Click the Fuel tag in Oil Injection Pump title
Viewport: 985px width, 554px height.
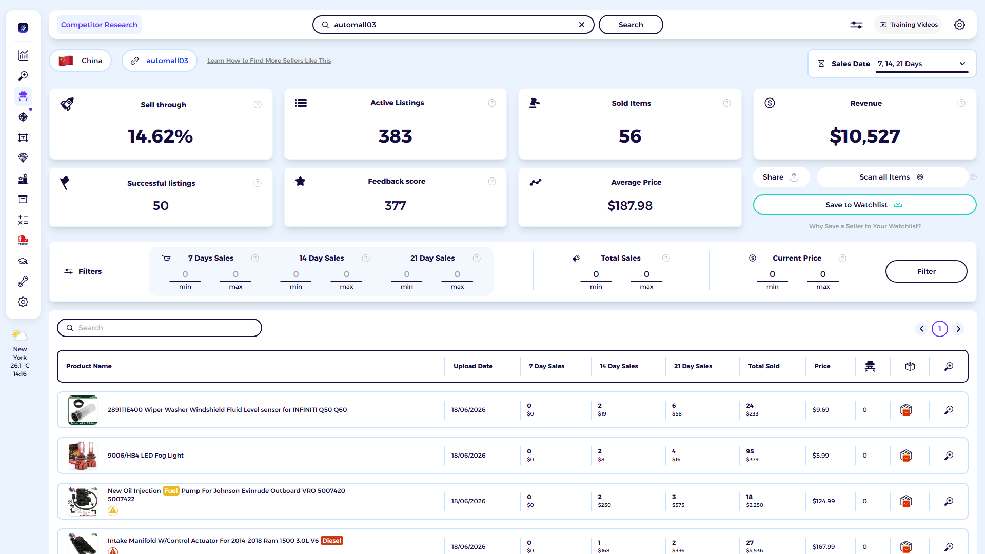(x=171, y=491)
